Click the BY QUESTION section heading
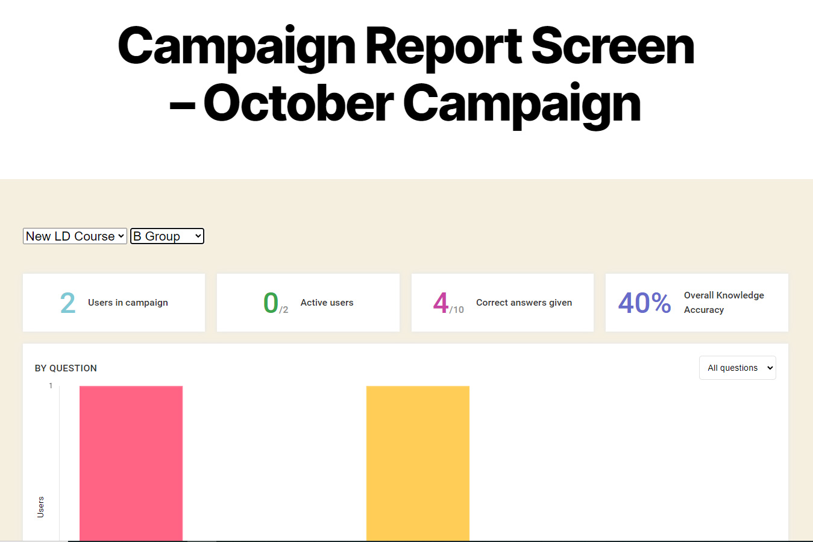Viewport: 813px width, 542px height. coord(66,368)
